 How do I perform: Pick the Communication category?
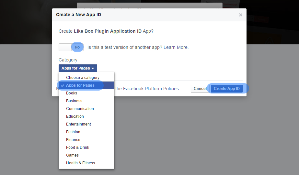pos(80,109)
